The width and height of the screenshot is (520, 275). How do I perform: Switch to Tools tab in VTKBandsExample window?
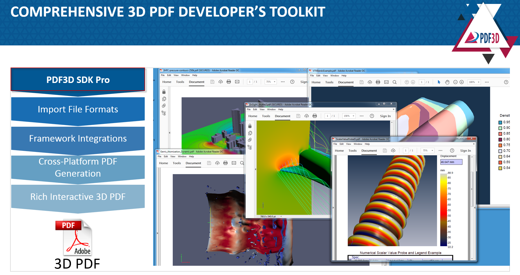(329, 82)
